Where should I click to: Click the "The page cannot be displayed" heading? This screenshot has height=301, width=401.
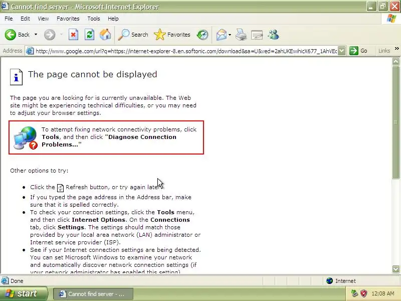click(x=92, y=74)
